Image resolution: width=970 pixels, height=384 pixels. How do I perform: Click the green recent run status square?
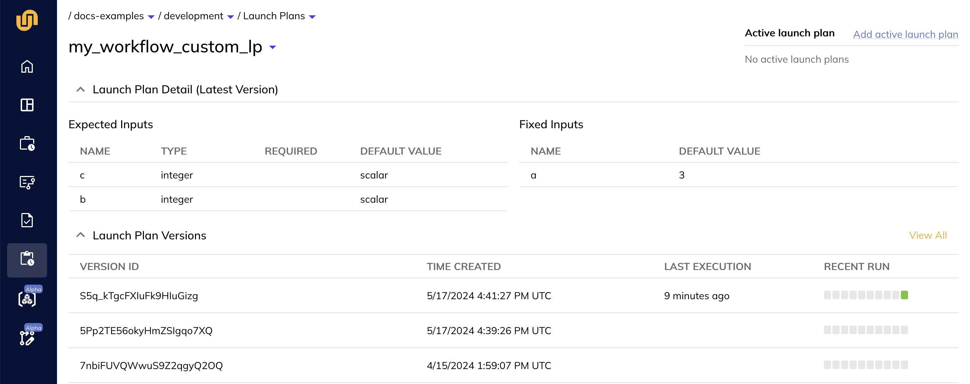click(904, 295)
